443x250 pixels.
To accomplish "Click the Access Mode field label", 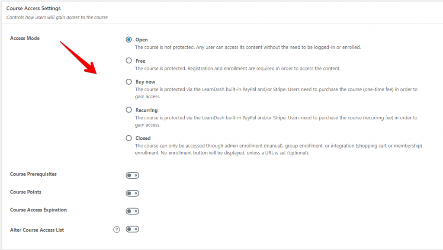I will point(25,38).
